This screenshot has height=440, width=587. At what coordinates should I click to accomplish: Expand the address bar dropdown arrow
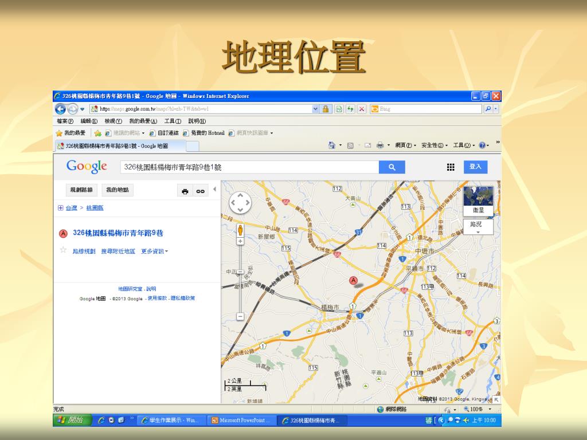[315, 109]
